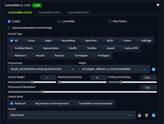Image resolution: width=164 pixels, height=124 pixels.
Task: Select Balanced control mode
Action: pyautogui.click(x=18, y=103)
